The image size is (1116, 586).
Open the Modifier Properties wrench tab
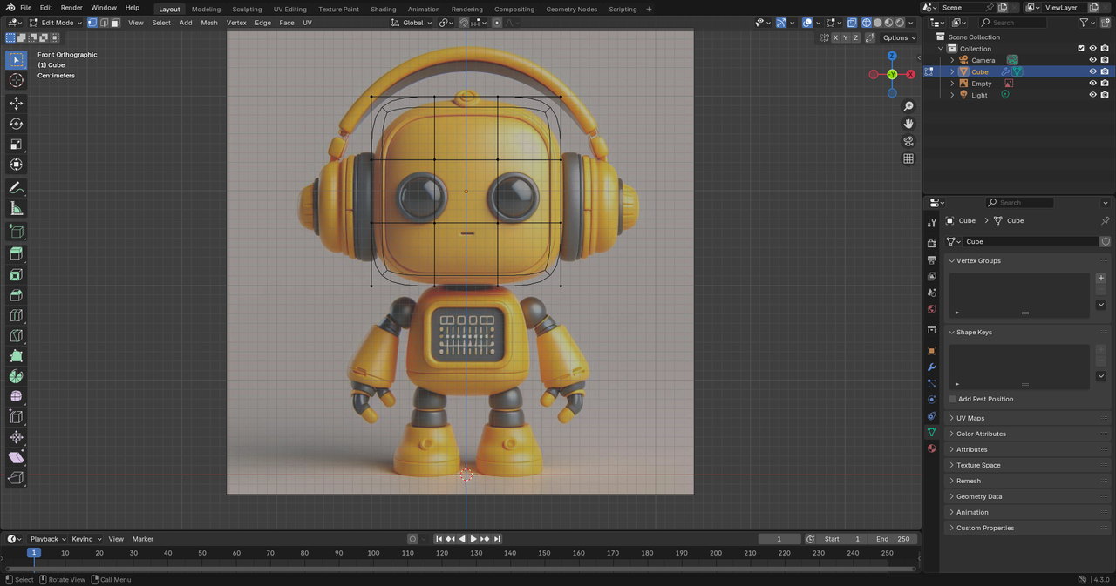click(931, 367)
